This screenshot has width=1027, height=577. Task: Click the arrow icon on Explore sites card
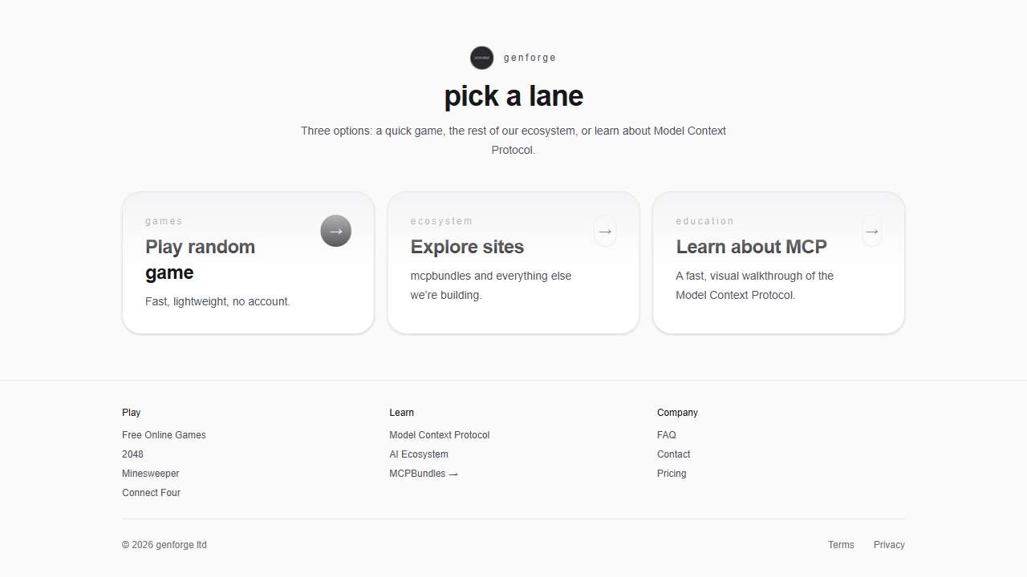pyautogui.click(x=605, y=231)
